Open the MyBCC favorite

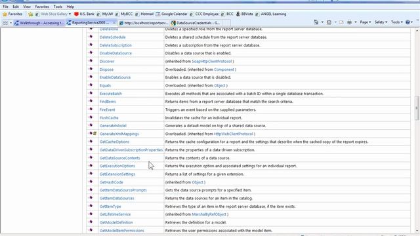[124, 14]
